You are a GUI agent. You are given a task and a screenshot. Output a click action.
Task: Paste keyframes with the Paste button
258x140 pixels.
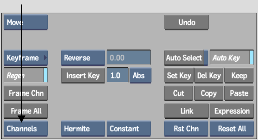(x=239, y=93)
